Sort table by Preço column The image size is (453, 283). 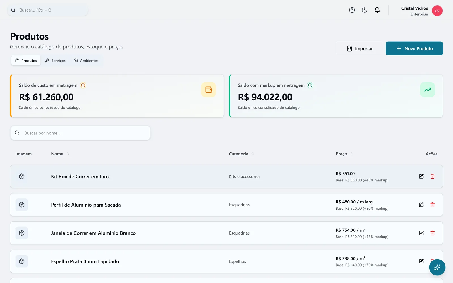pyautogui.click(x=344, y=154)
